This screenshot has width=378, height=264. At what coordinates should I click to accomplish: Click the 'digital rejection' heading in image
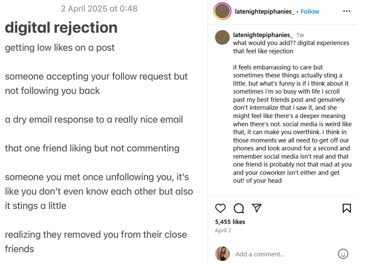(61, 28)
